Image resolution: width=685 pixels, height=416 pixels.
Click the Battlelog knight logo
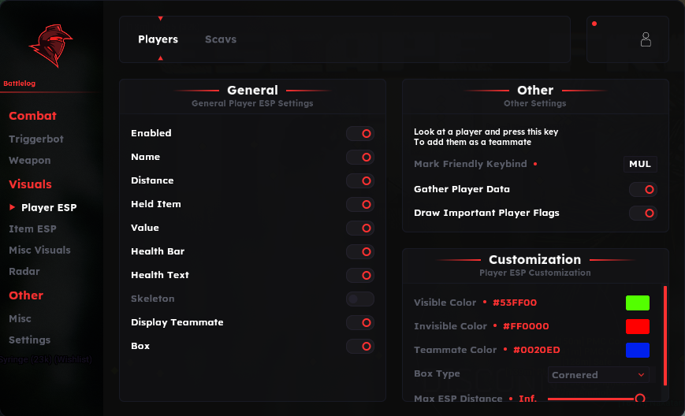click(51, 46)
